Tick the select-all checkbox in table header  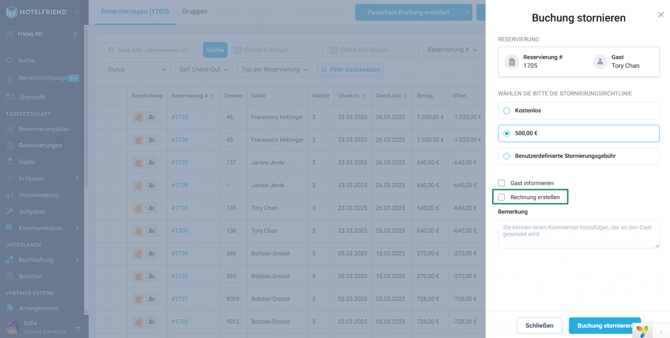click(x=107, y=96)
